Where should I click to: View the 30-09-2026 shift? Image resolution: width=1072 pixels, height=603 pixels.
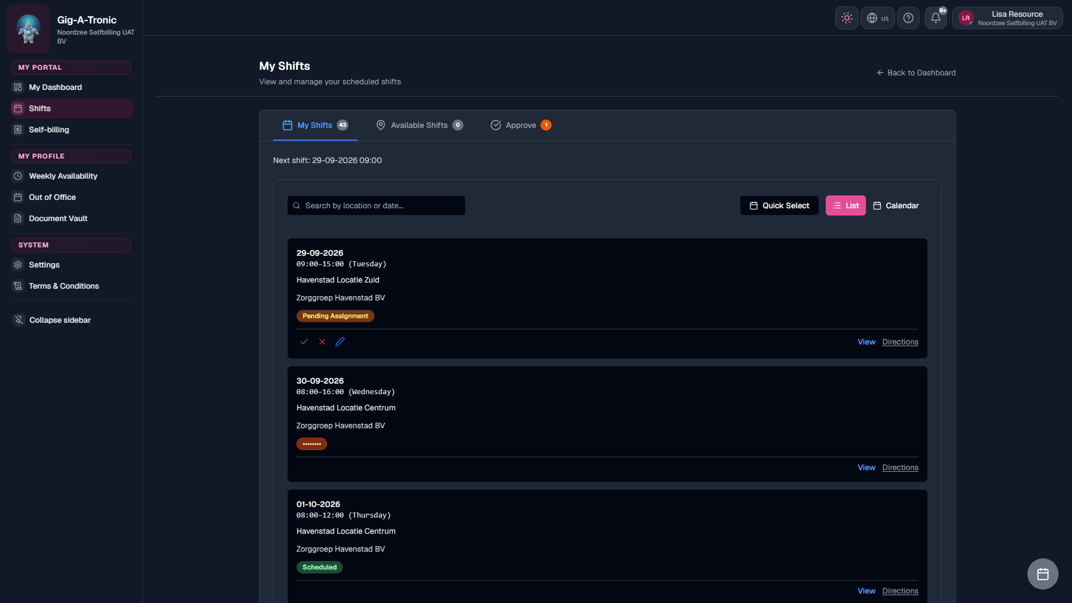point(867,467)
